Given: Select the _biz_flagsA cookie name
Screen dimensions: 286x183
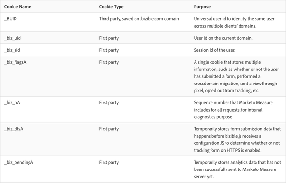Looking at the screenshot, I should [x=15, y=62].
